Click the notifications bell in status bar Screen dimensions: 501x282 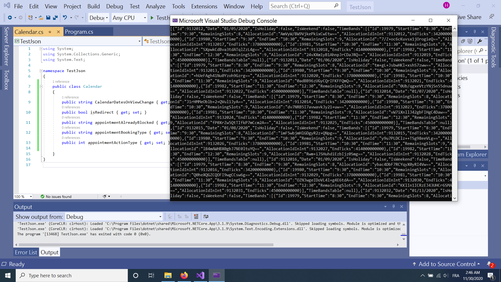490,264
